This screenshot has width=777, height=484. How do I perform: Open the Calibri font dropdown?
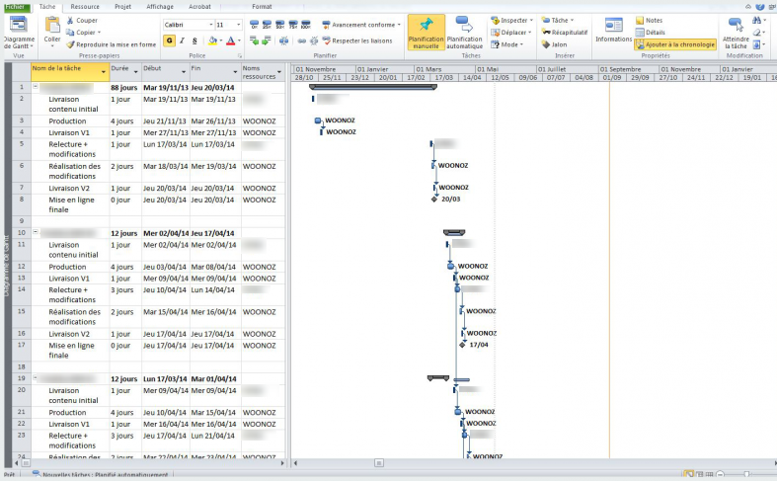coord(211,25)
